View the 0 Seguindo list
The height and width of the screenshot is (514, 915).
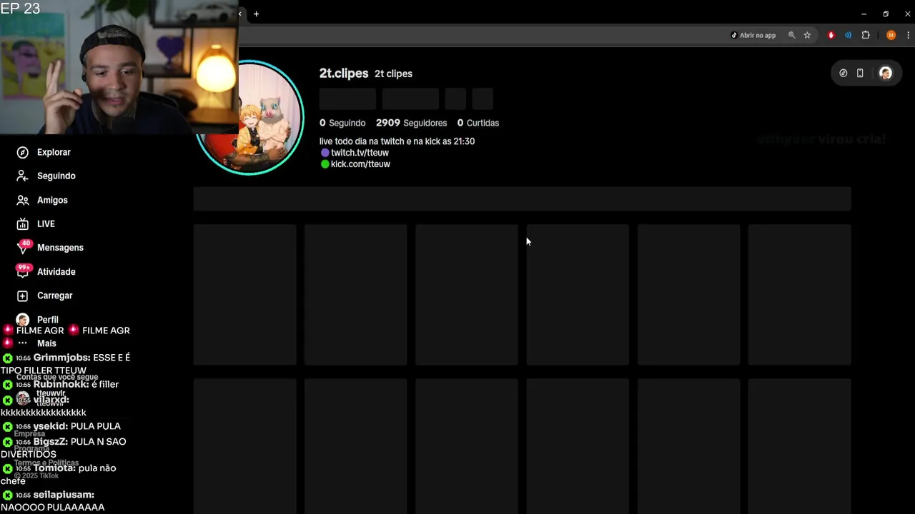point(342,123)
